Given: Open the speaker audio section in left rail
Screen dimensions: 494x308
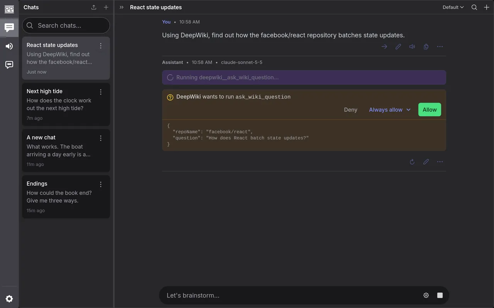Looking at the screenshot, I should tap(9, 46).
